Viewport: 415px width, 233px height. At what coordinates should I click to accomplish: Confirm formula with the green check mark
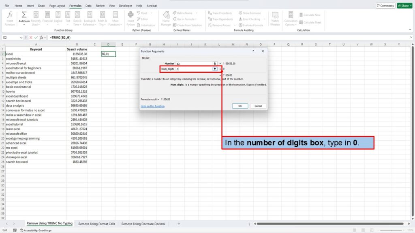pos(36,38)
